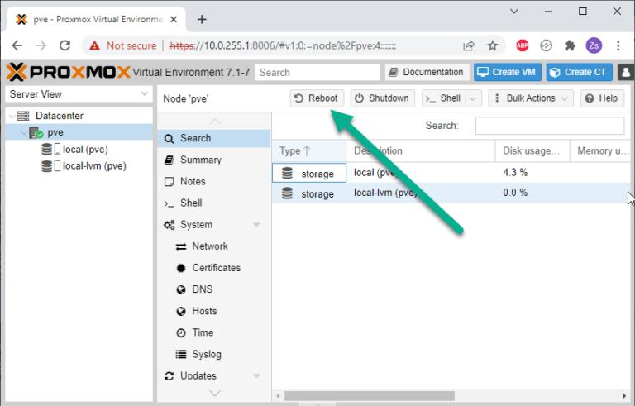The height and width of the screenshot is (406, 635).
Task: Click the share page icon in address bar
Action: (x=469, y=45)
